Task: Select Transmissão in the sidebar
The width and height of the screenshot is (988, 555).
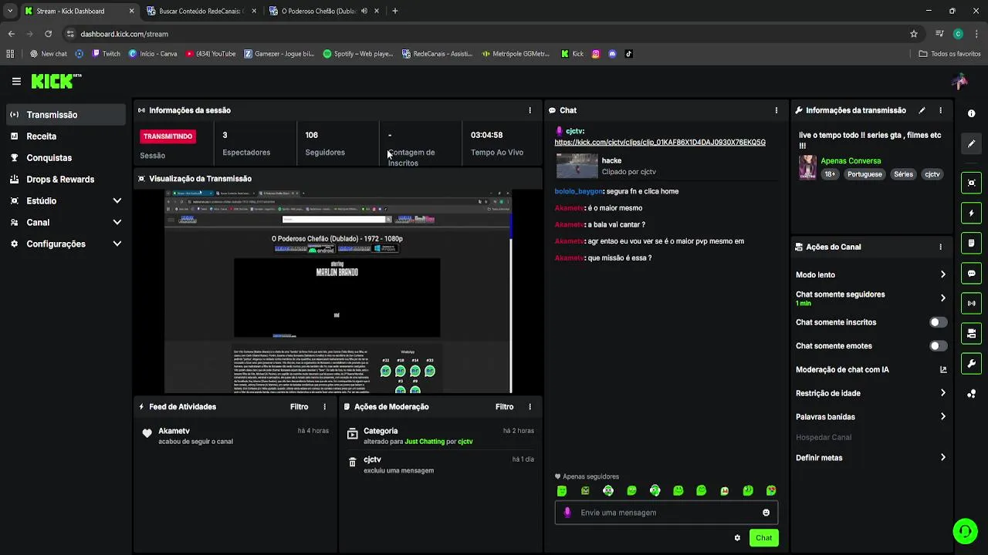Action: click(66, 115)
